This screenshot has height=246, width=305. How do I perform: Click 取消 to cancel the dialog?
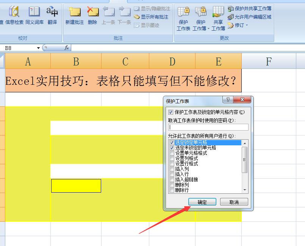[x=234, y=202]
